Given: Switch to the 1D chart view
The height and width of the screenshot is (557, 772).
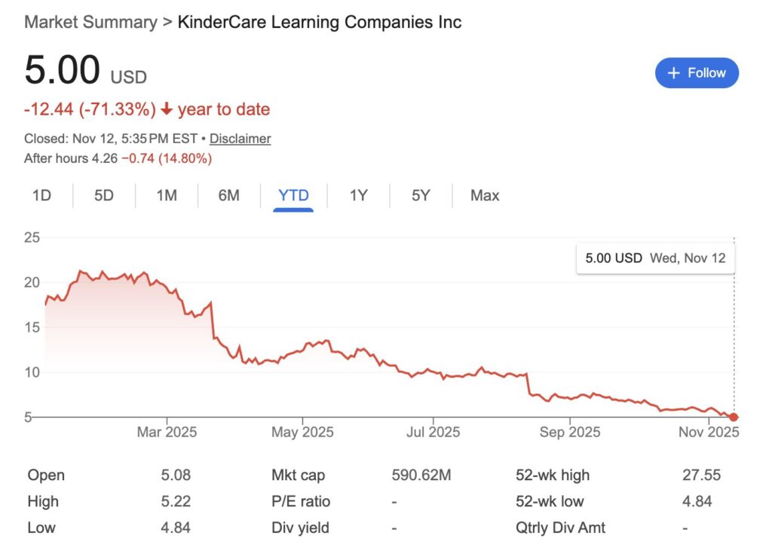Looking at the screenshot, I should click(41, 195).
